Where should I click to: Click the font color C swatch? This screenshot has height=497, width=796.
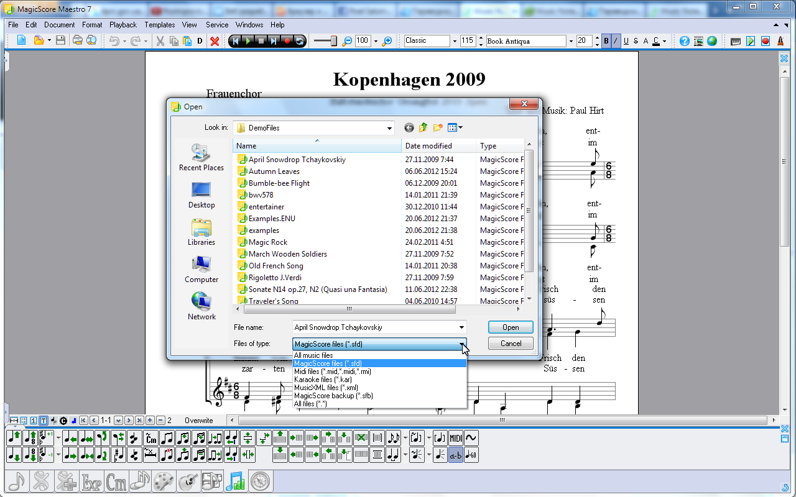[656, 41]
